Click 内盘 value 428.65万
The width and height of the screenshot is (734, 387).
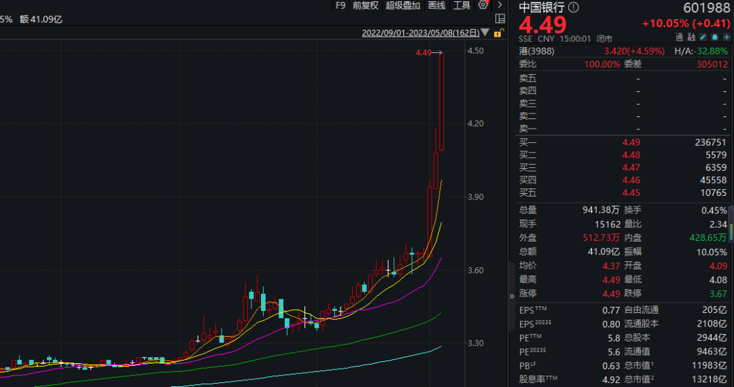tap(707, 237)
